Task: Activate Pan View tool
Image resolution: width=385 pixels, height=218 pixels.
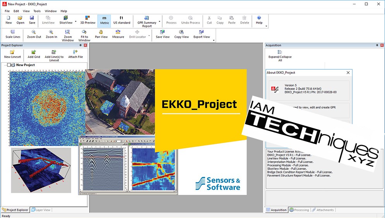Action: [x=101, y=34]
